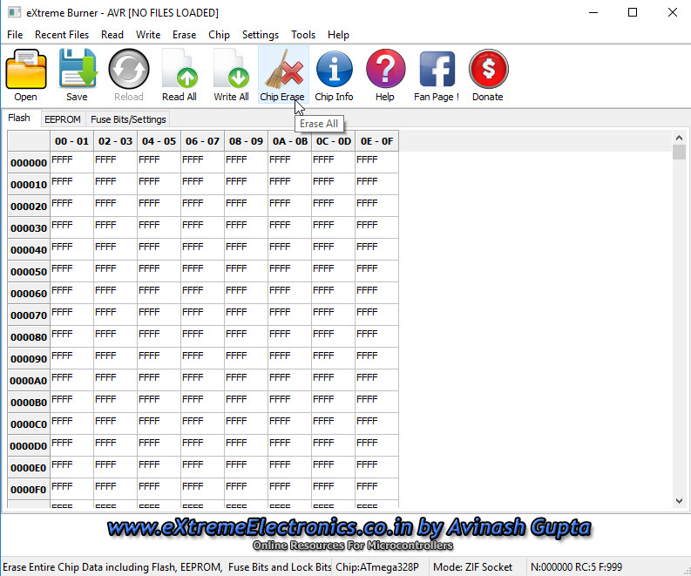Image resolution: width=691 pixels, height=576 pixels.
Task: Select row header 000090
Action: click(x=29, y=359)
